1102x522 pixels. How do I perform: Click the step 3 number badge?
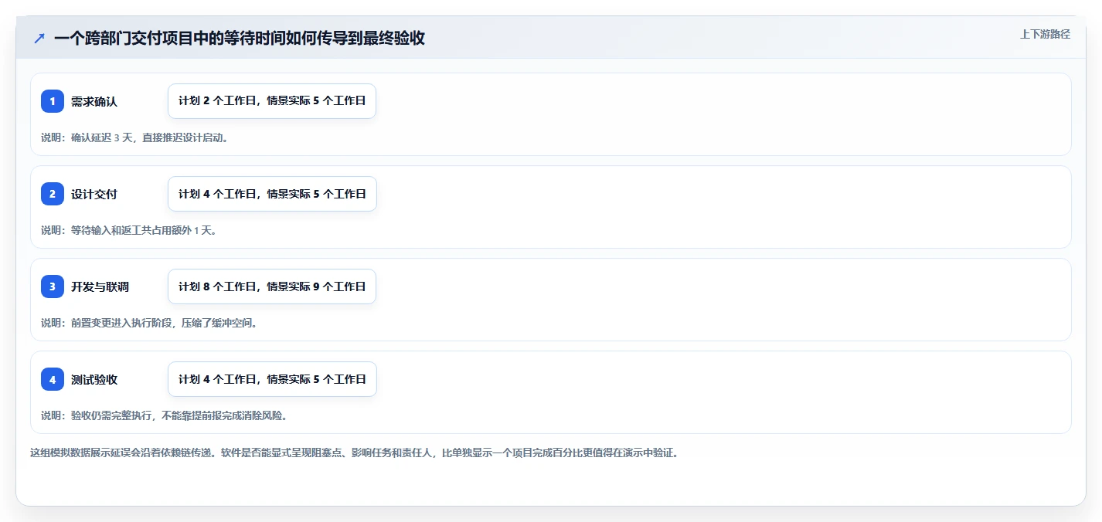53,286
